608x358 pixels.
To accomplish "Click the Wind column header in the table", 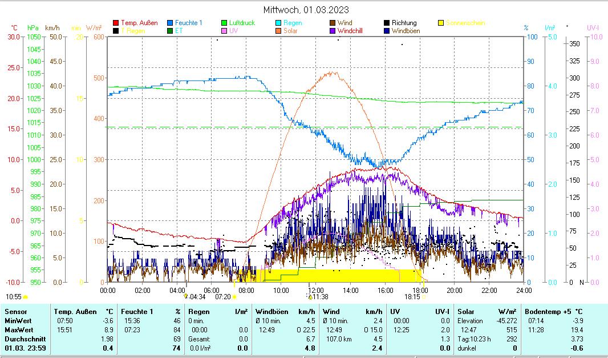I will pos(331,312).
